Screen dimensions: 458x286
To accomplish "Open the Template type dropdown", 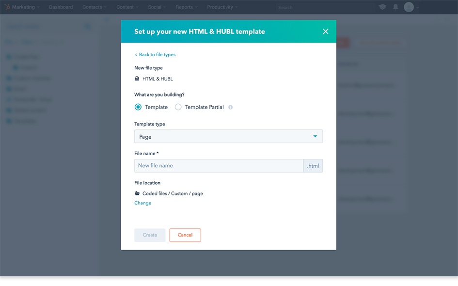I will (228, 136).
